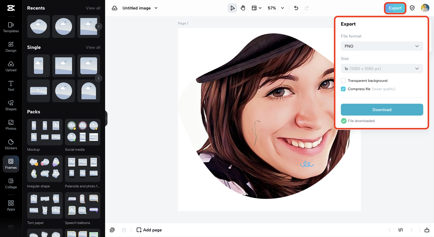The width and height of the screenshot is (434, 237).
Task: Click the Export button in header
Action: point(395,8)
